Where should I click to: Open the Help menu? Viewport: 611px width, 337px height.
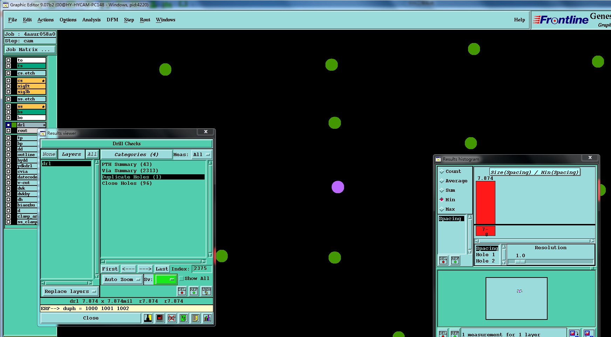tap(520, 20)
